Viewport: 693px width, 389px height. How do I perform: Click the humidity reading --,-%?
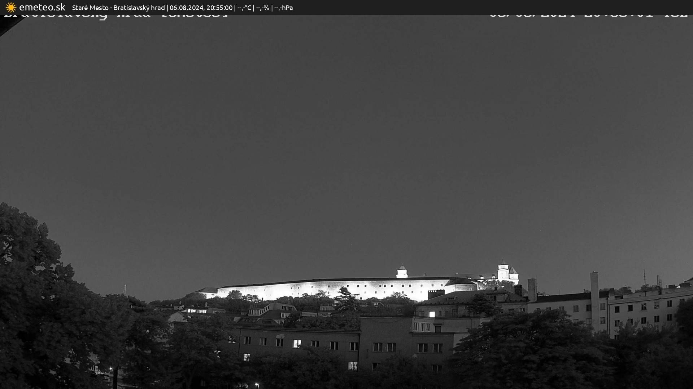pyautogui.click(x=262, y=7)
